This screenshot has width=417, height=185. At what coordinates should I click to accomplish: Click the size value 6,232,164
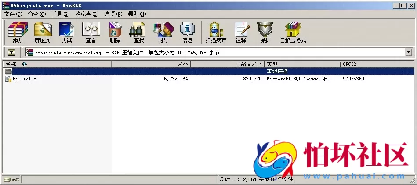pos(176,79)
